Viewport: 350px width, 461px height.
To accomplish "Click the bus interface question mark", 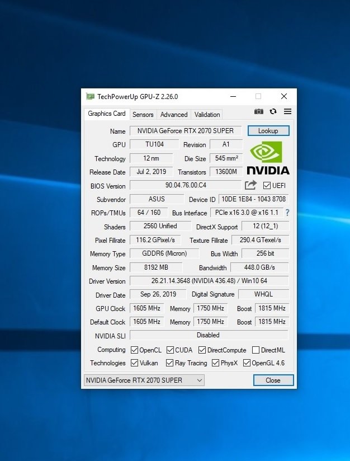I will tap(287, 213).
